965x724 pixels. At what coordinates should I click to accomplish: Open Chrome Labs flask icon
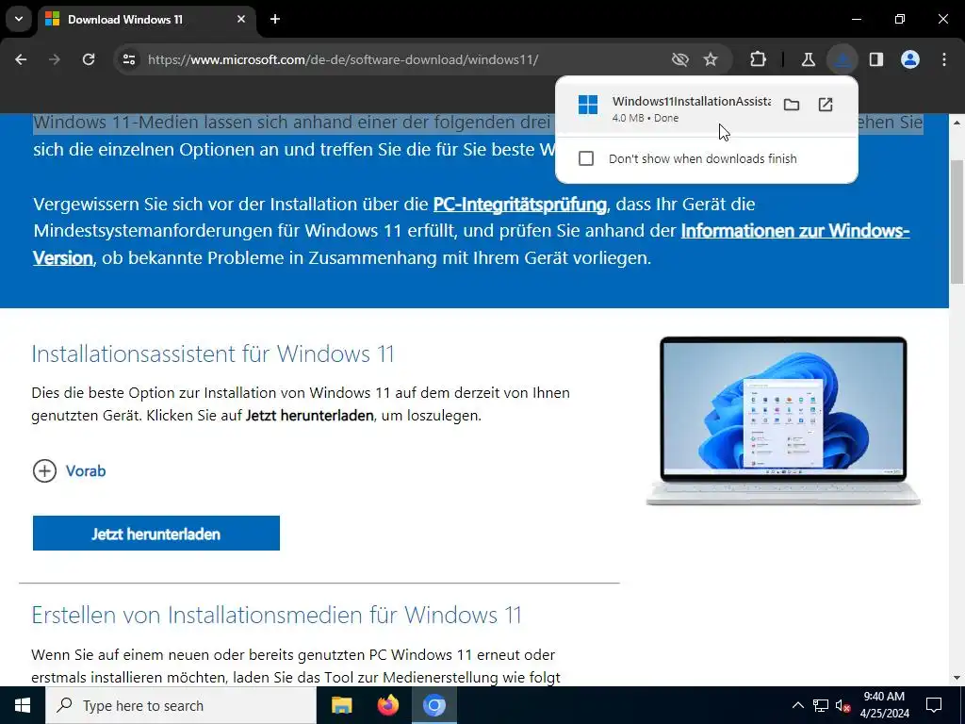[808, 59]
